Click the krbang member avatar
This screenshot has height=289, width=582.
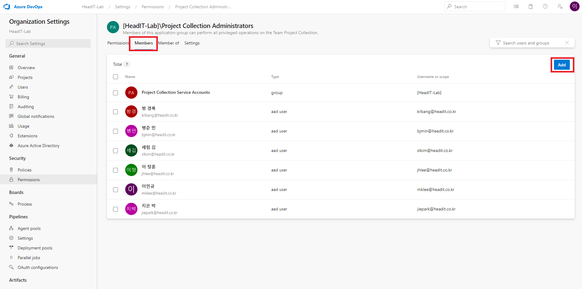pyautogui.click(x=131, y=111)
